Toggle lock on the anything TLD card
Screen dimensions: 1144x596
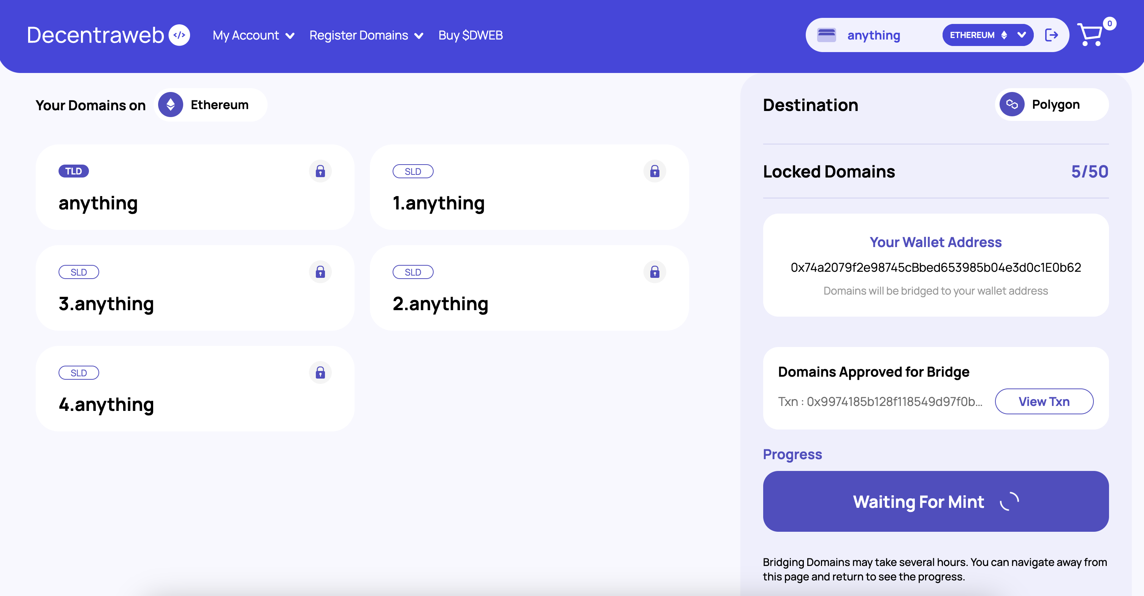(320, 171)
